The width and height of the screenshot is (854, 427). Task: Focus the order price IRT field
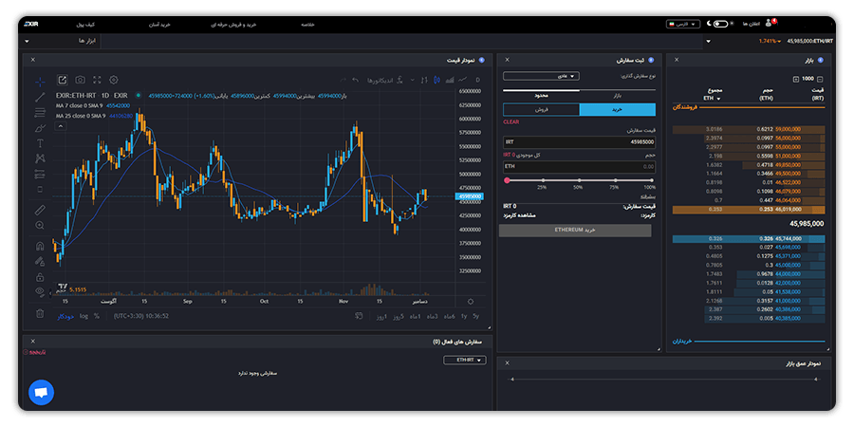[x=579, y=142]
